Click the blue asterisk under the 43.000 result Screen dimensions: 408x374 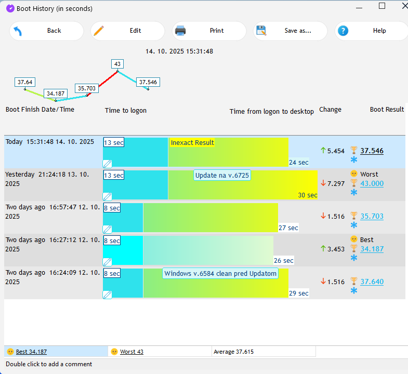[354, 192]
